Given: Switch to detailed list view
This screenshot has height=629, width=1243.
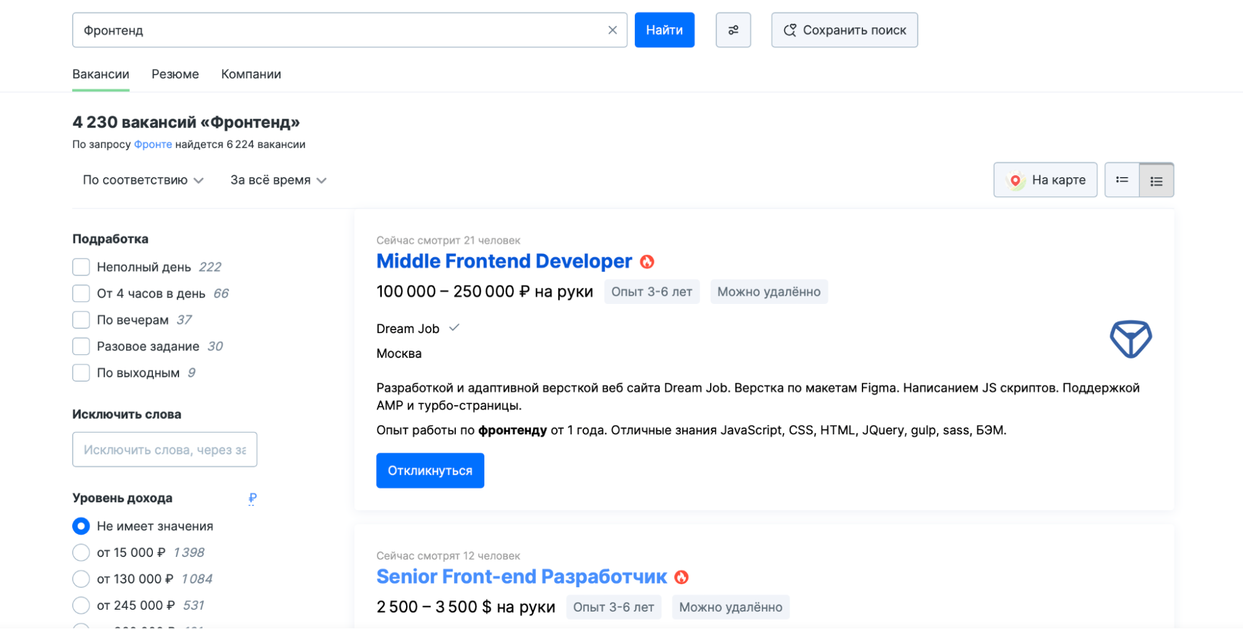Looking at the screenshot, I should 1156,180.
